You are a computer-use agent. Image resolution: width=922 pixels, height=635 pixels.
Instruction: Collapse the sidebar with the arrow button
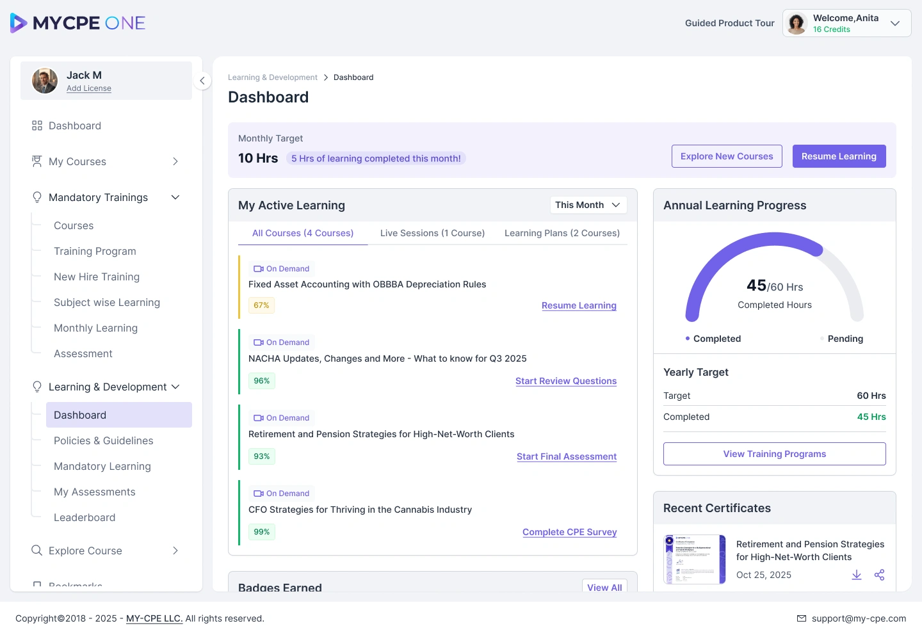[202, 81]
